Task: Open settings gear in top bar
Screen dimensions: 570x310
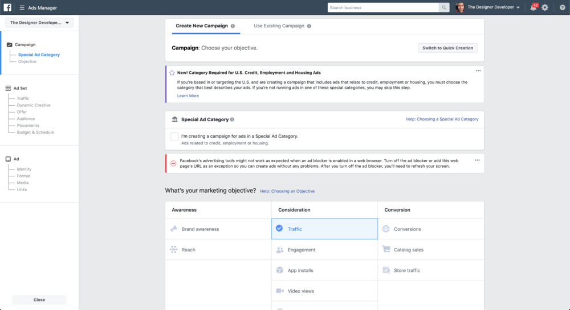Action: click(544, 7)
